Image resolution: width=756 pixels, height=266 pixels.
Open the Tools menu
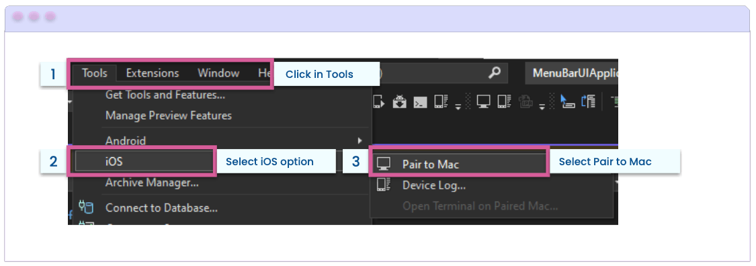pos(95,73)
